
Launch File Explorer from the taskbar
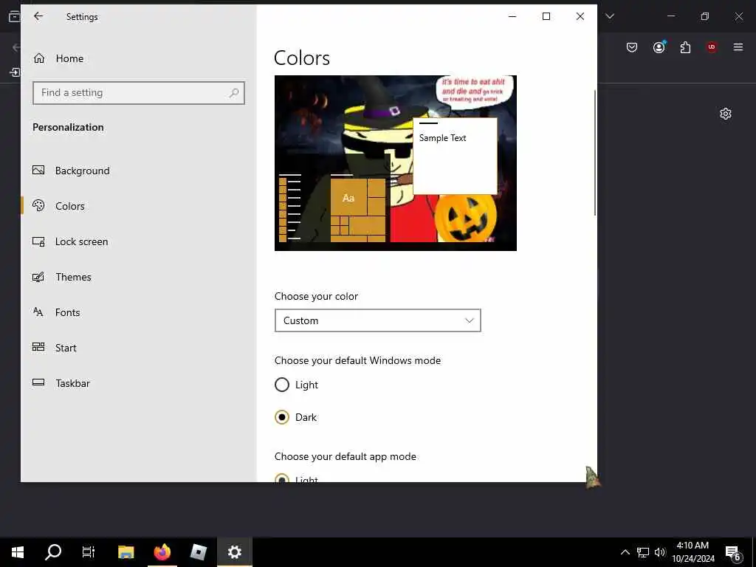(126, 552)
